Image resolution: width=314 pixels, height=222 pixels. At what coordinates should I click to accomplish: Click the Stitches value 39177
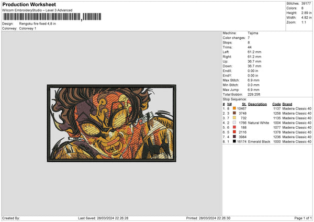point(306,4)
